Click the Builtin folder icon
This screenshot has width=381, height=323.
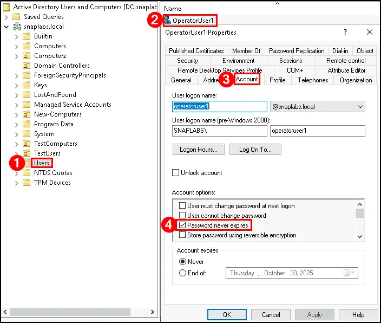pos(27,36)
